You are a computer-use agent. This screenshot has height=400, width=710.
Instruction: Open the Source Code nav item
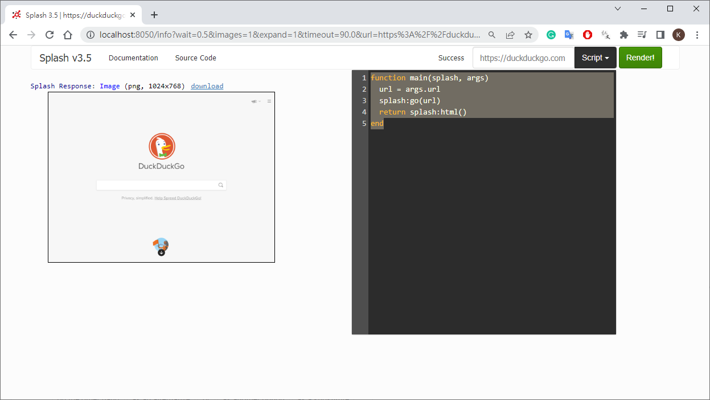click(x=195, y=58)
